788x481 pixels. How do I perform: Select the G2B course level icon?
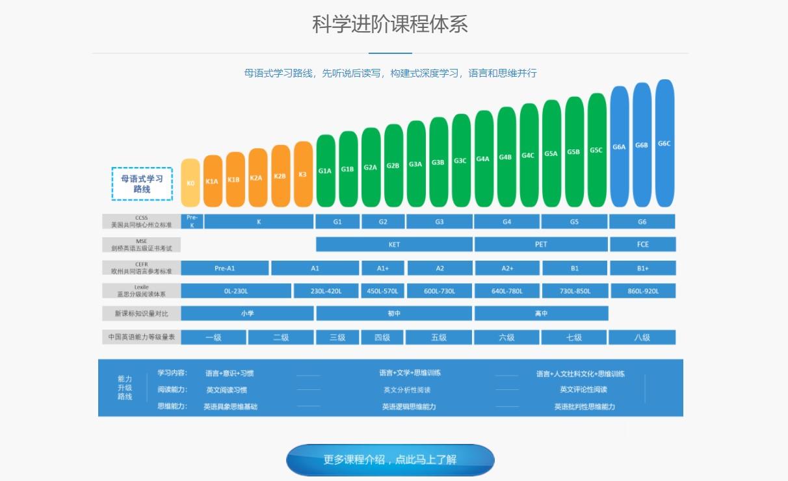(392, 166)
